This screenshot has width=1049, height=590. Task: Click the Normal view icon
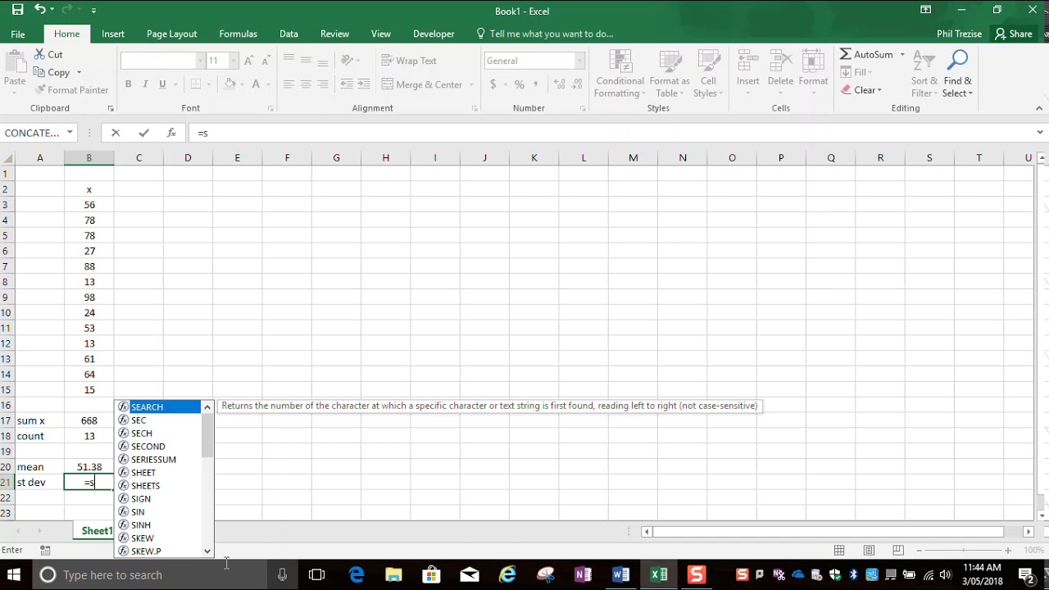[x=839, y=550]
